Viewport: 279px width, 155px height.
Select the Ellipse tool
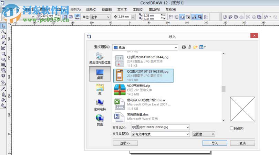pyautogui.click(x=3, y=59)
